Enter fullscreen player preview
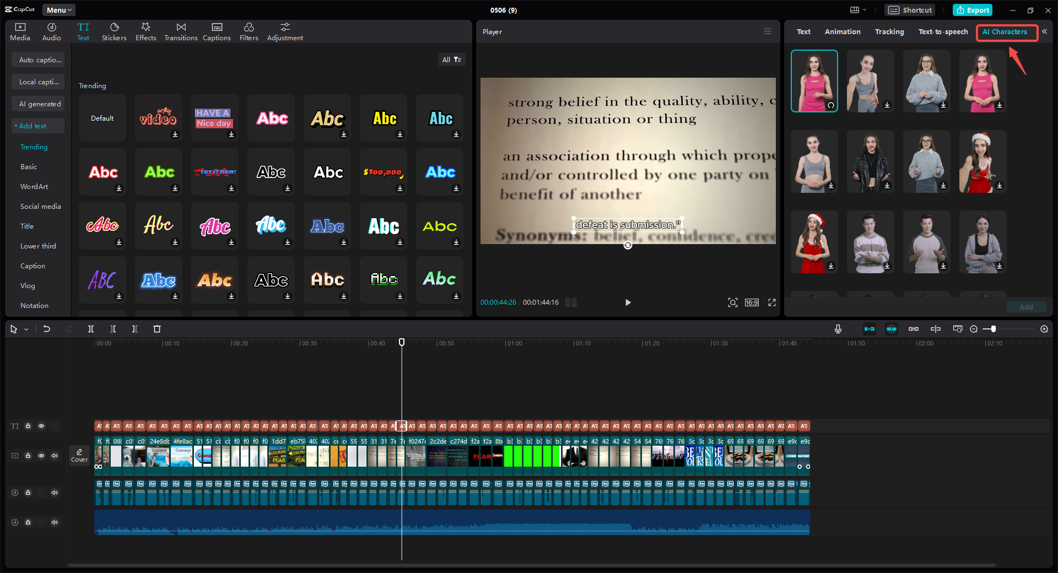1058x573 pixels. click(x=772, y=302)
